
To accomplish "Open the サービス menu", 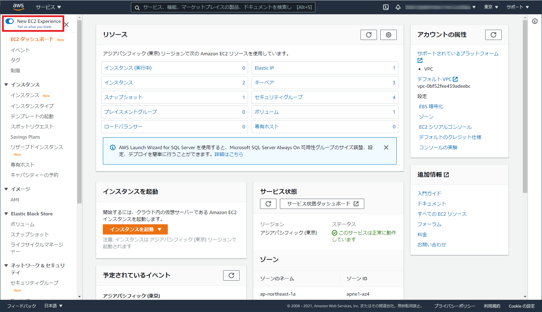I will 49,7.
